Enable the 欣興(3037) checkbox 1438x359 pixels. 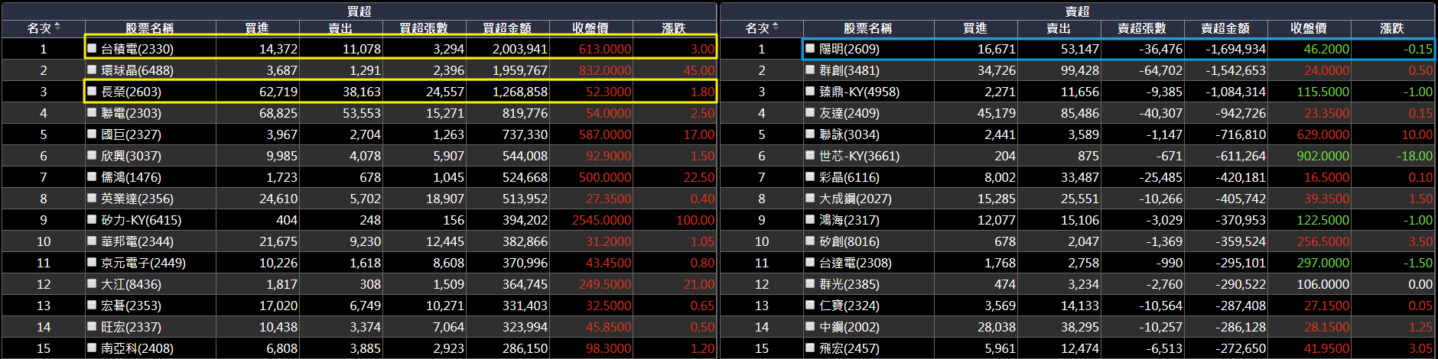[92, 155]
